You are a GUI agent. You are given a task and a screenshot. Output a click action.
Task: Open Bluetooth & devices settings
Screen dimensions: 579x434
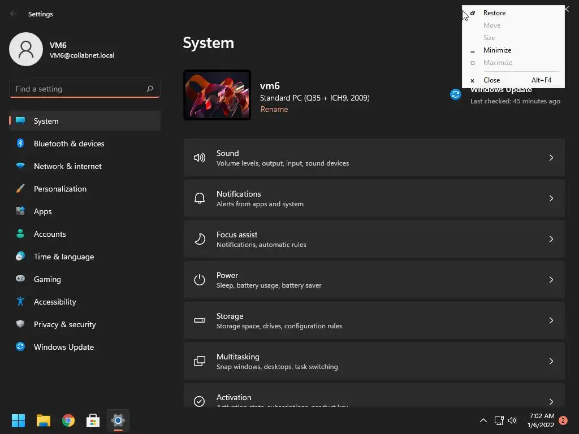pos(85,144)
